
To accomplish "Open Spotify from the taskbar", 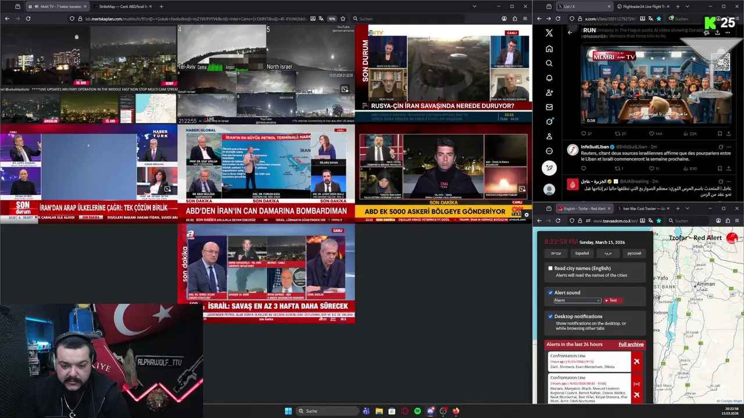I will [417, 411].
